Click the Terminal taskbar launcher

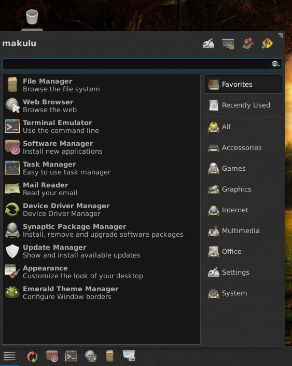[71, 356]
